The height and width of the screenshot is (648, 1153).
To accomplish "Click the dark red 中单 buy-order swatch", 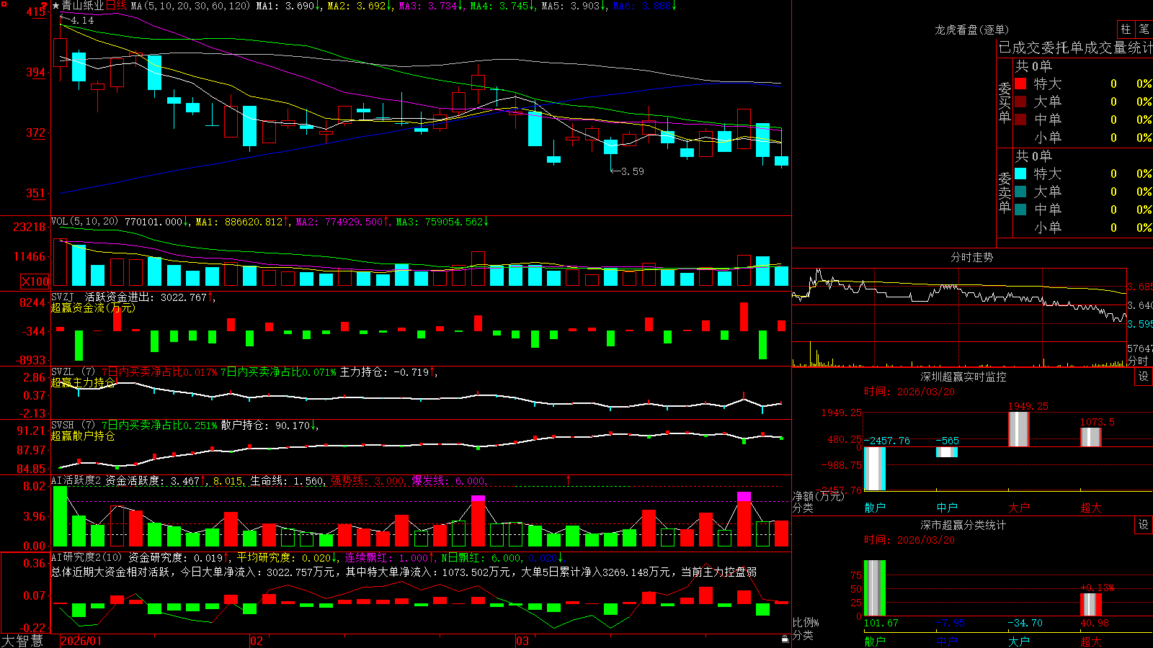I will (x=1020, y=119).
